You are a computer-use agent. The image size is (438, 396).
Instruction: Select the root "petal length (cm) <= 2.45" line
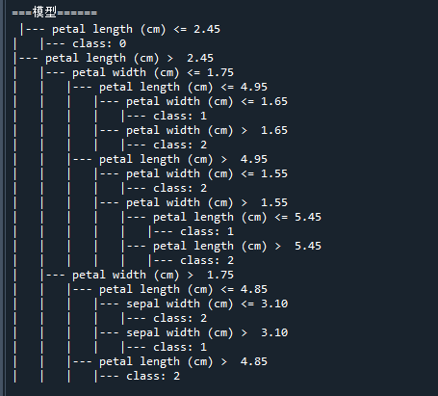[136, 29]
